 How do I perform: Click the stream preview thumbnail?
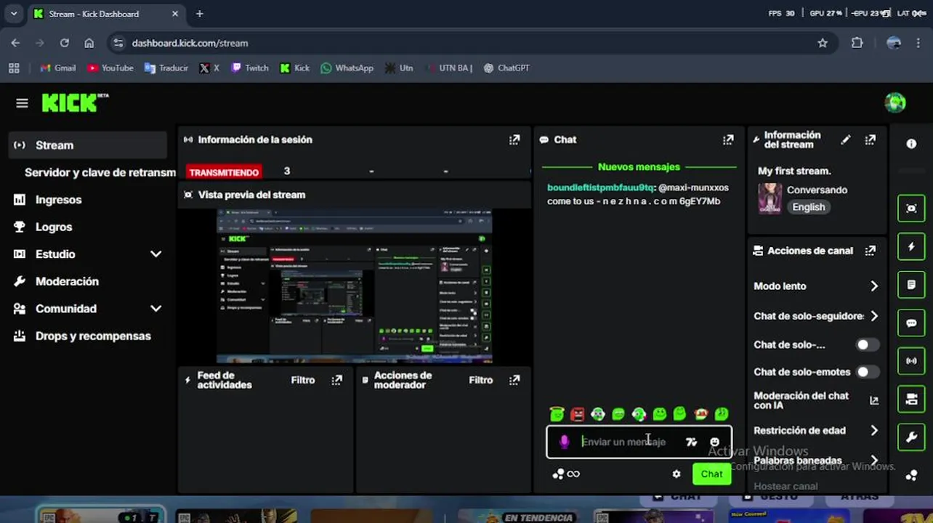coord(355,286)
